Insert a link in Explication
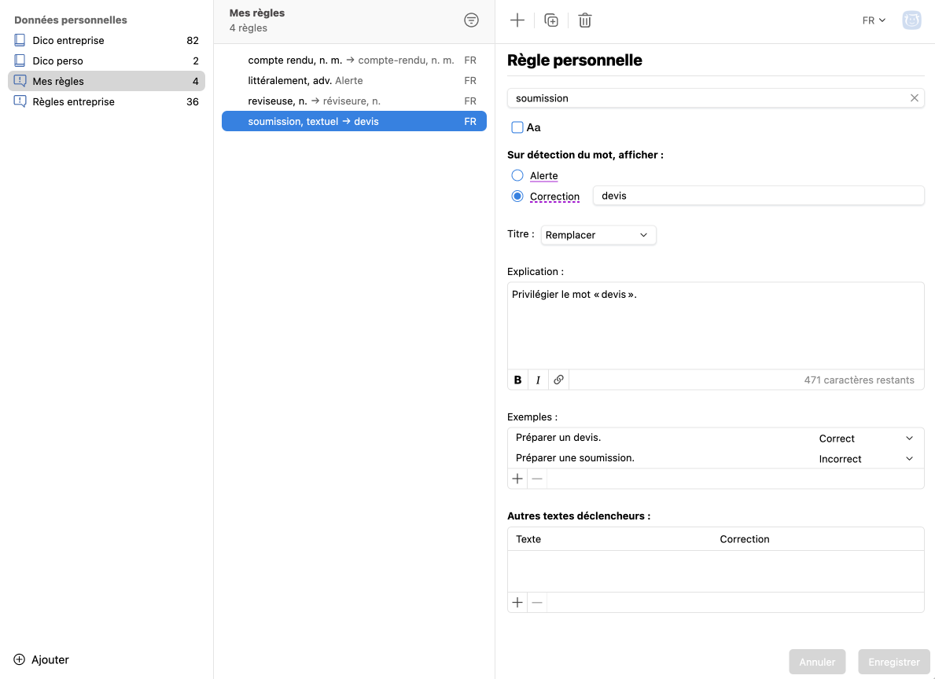The image size is (935, 679). 558,380
